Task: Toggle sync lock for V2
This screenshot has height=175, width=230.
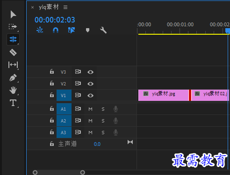Action: (x=78, y=84)
